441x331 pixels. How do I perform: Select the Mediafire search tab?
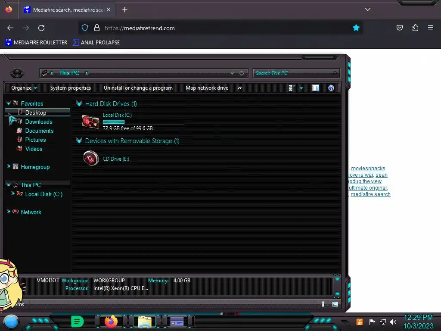click(68, 10)
